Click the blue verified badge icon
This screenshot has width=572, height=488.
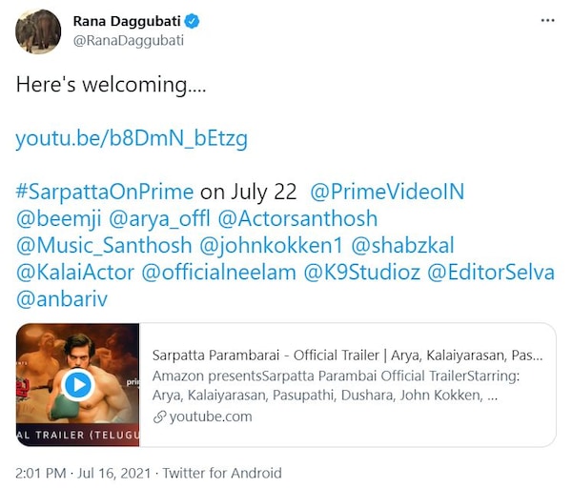(x=192, y=21)
